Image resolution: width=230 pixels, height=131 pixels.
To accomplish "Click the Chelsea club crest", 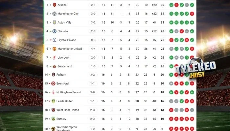I will point(54,31).
